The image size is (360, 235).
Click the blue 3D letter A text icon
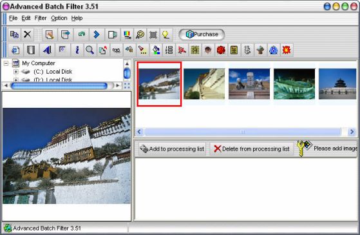click(x=47, y=50)
